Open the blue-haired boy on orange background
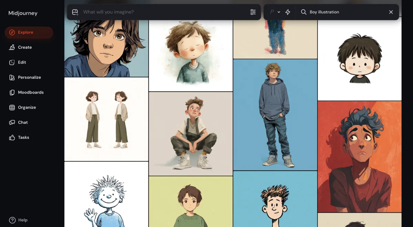Screen dimensions: 413x227 click(x=360, y=156)
